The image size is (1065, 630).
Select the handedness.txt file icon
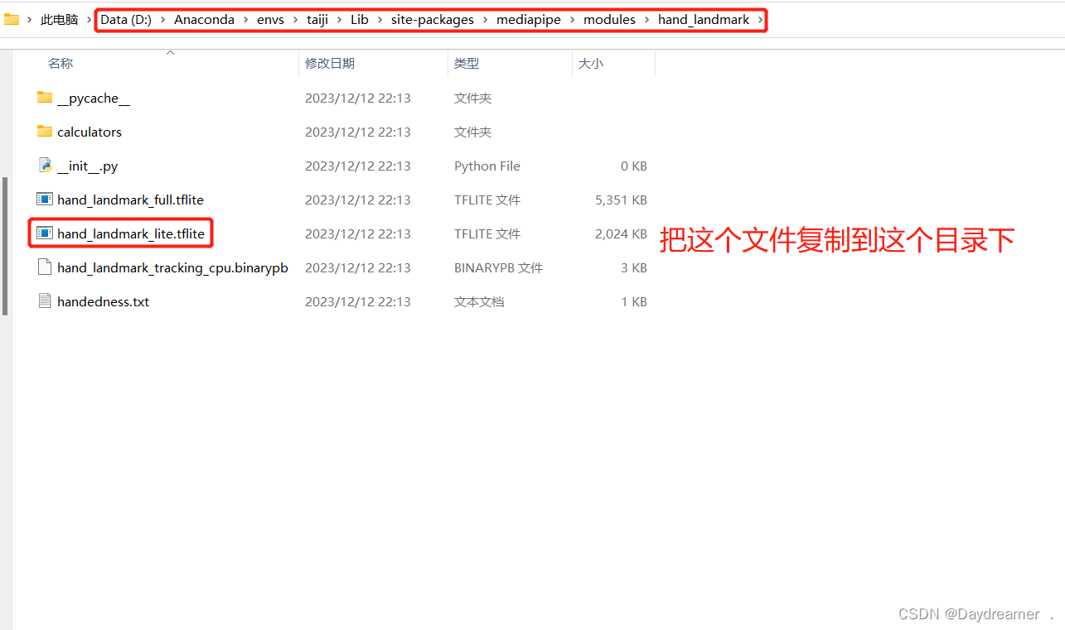[x=45, y=301]
